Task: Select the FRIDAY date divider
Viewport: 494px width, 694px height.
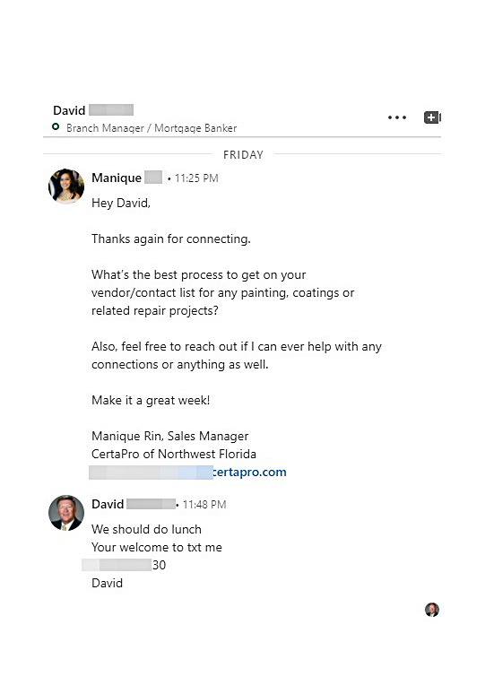Action: (243, 155)
